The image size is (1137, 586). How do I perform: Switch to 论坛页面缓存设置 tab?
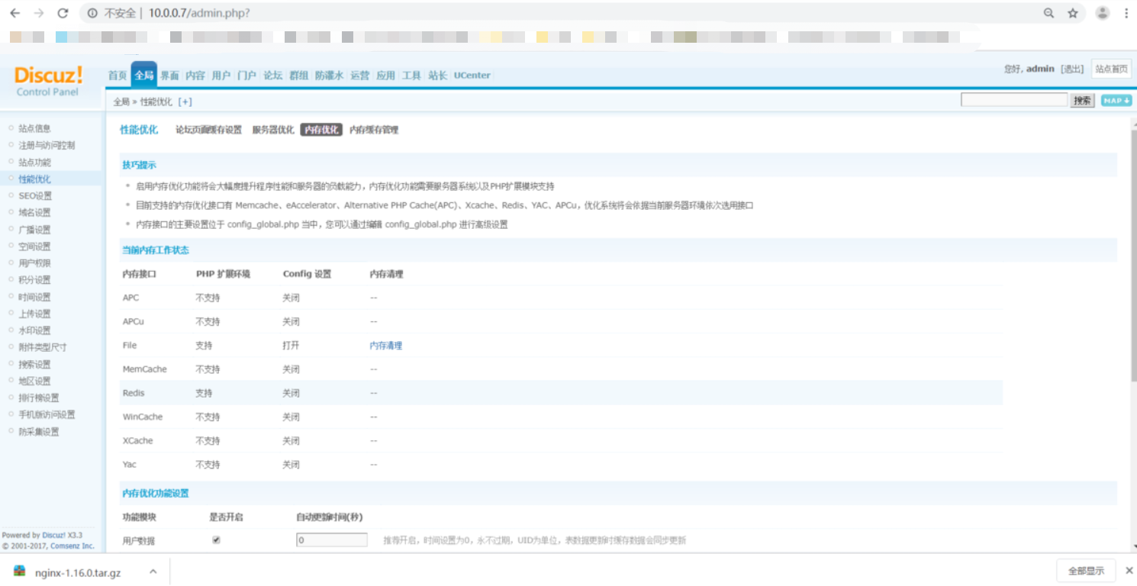click(x=208, y=130)
